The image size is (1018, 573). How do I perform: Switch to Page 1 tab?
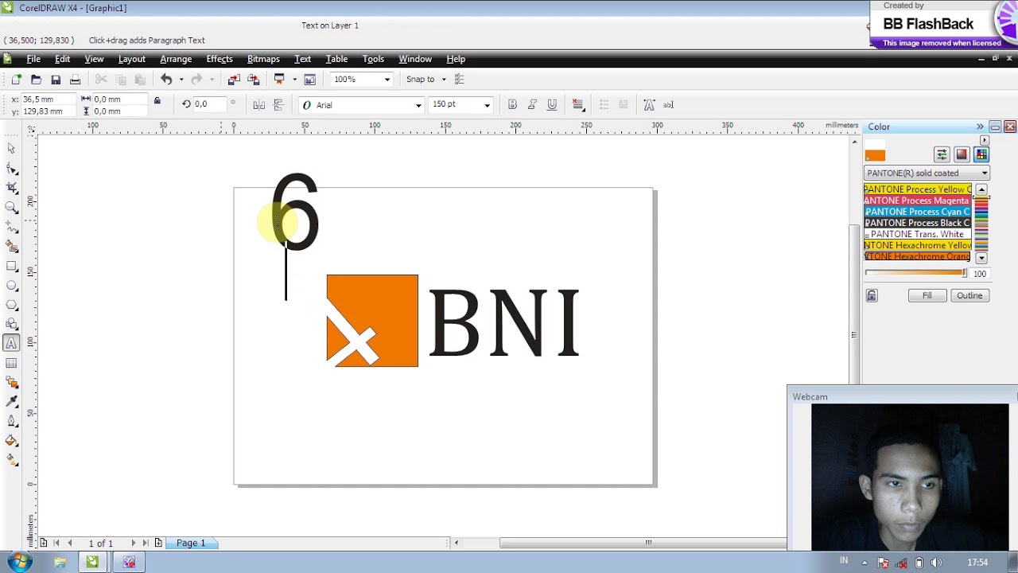pyautogui.click(x=191, y=543)
